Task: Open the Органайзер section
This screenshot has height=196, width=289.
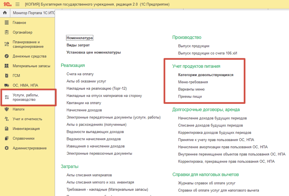Action: [x=23, y=32]
